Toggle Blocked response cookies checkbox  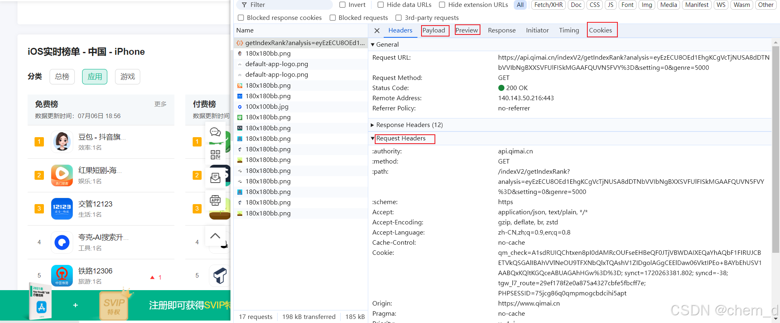click(241, 18)
